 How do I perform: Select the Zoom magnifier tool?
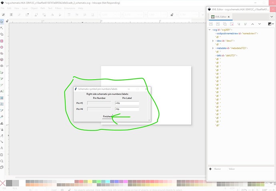click(2, 161)
